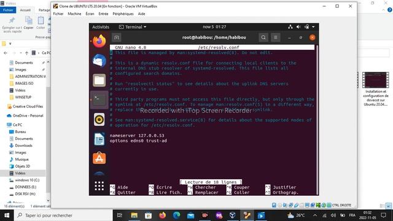Screen dimensions: 393x221
Task: Click Activités in the Ubuntu top bar
Action: 101,27
